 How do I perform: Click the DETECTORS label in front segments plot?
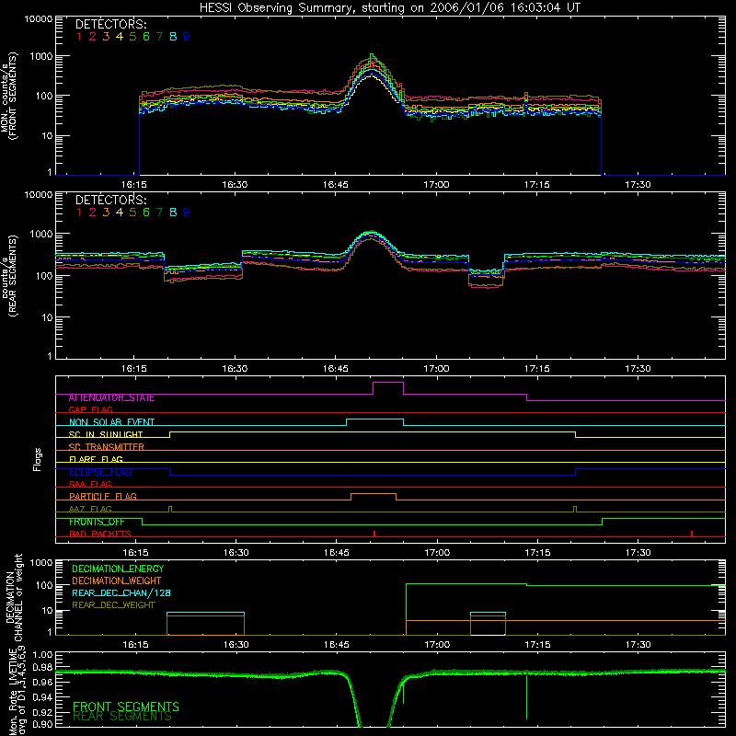point(111,25)
